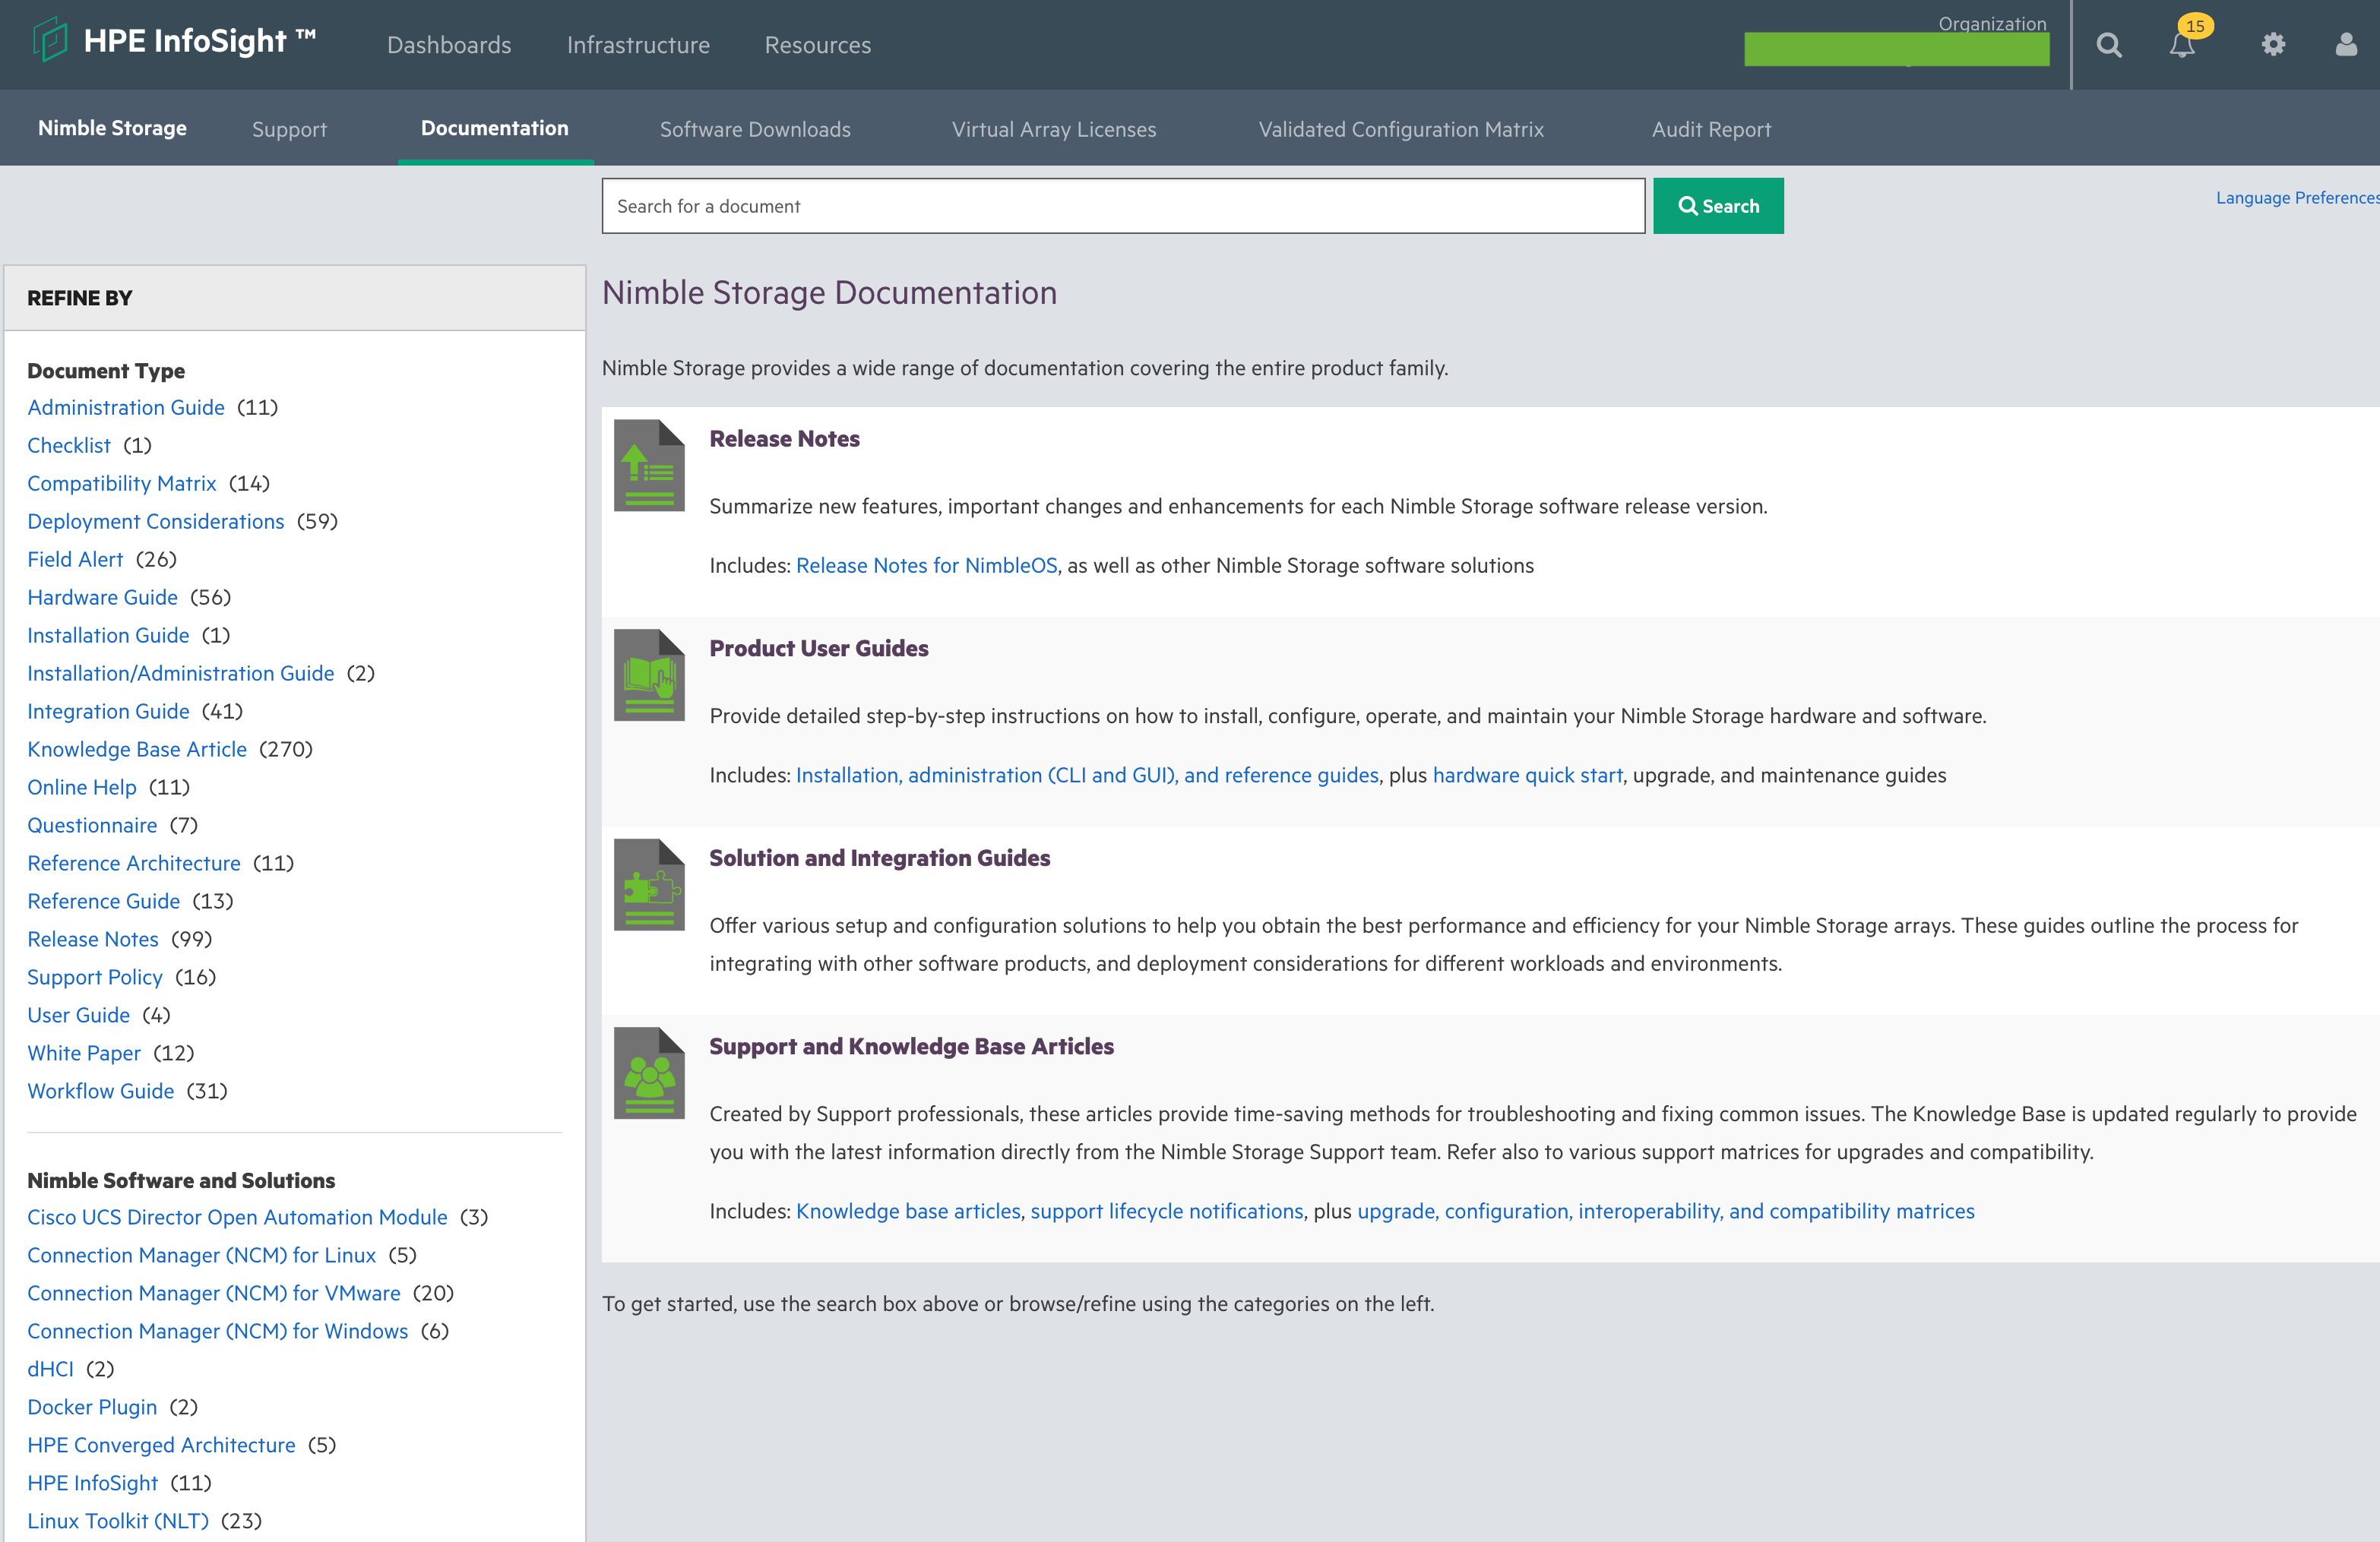Screen dimensions: 2380x1542
Task: Click inside the document search field
Action: pos(1120,206)
